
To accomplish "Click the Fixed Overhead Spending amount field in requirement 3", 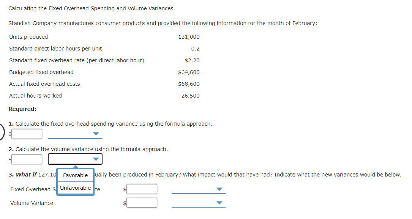I will 142,189.
